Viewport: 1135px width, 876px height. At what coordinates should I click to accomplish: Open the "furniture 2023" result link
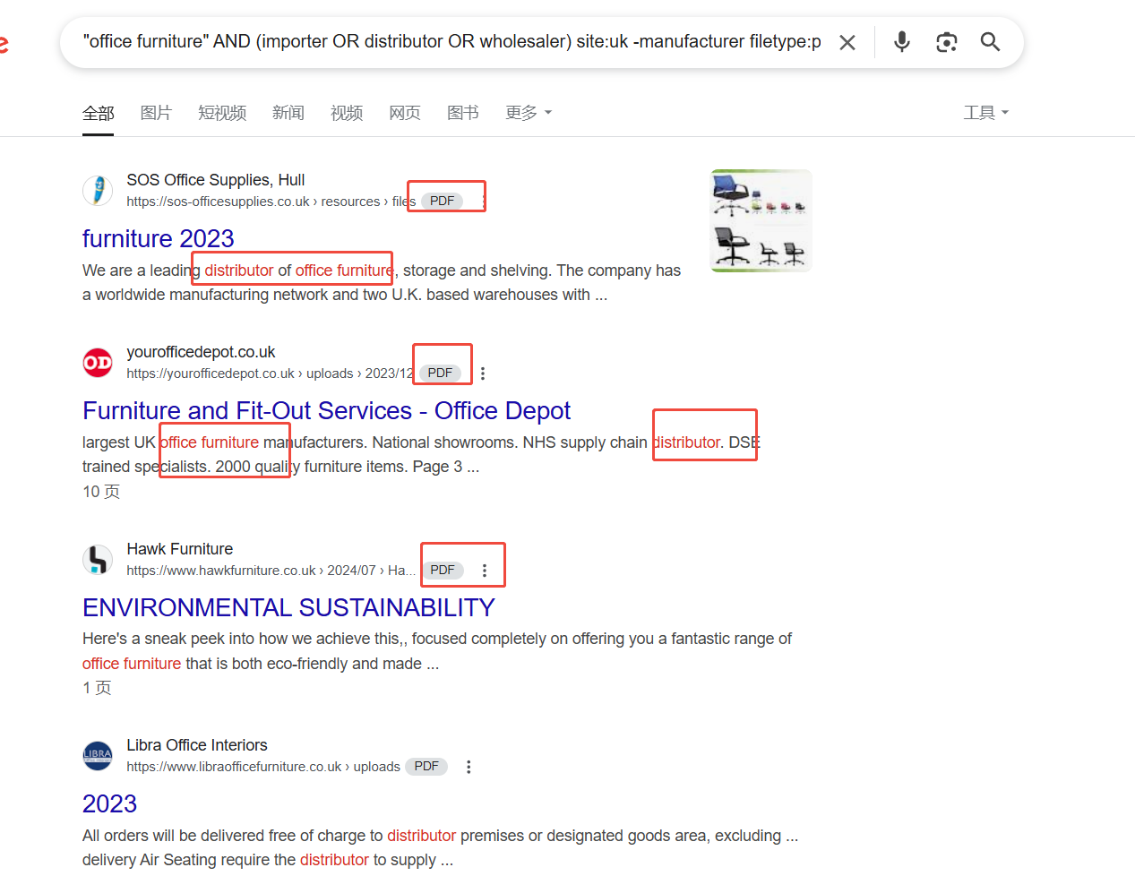click(159, 239)
